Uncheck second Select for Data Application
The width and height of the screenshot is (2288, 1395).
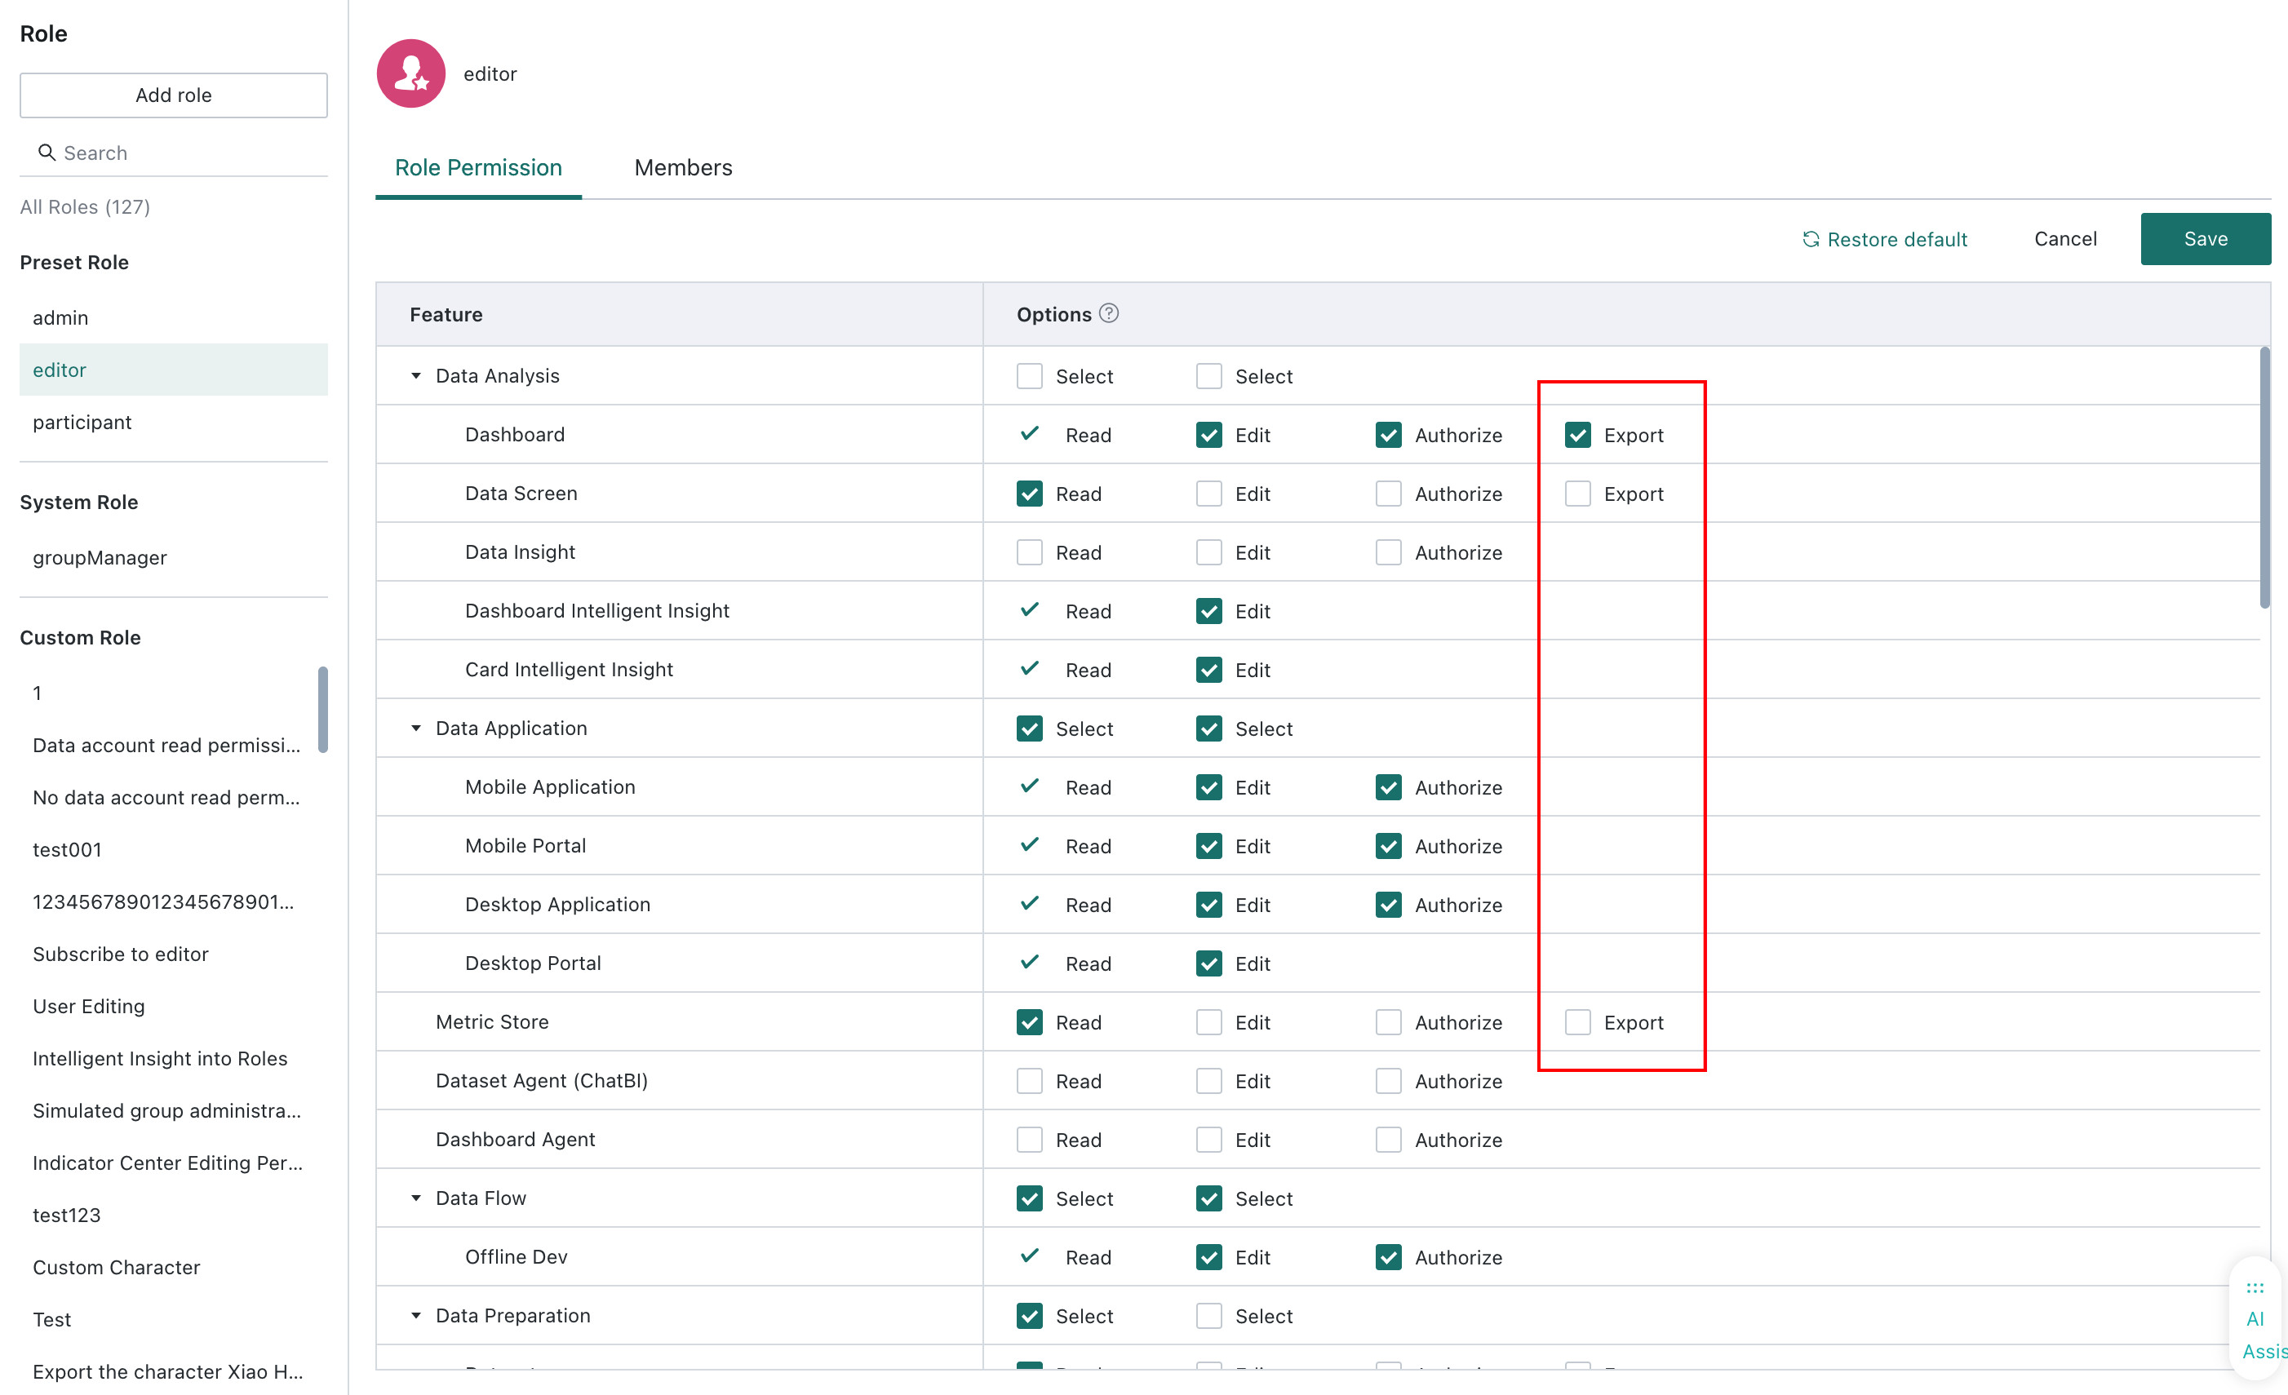pyautogui.click(x=1209, y=728)
